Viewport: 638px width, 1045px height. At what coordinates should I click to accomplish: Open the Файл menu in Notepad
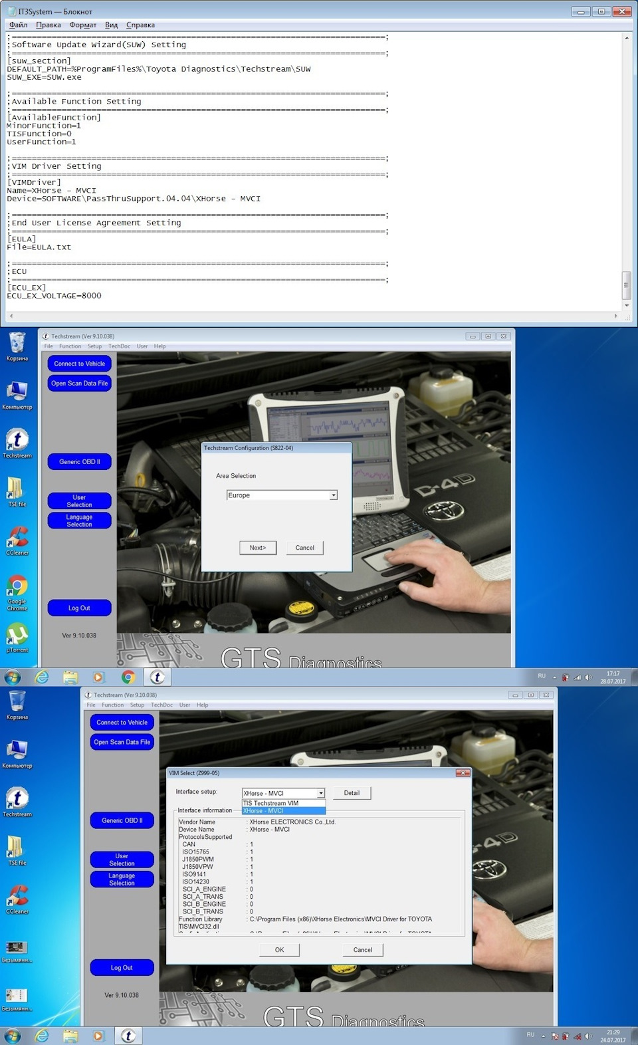point(18,25)
